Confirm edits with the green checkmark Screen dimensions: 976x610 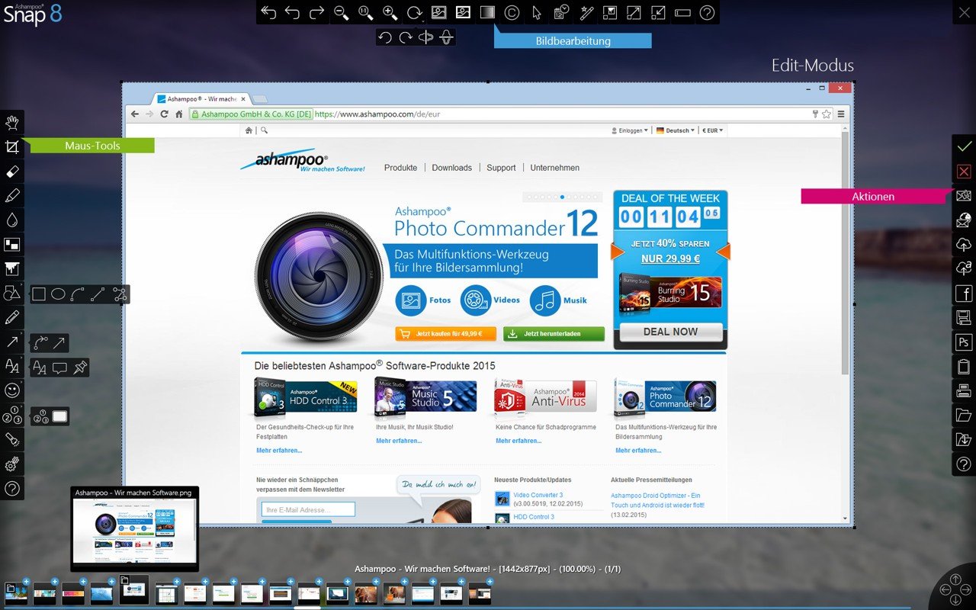964,146
